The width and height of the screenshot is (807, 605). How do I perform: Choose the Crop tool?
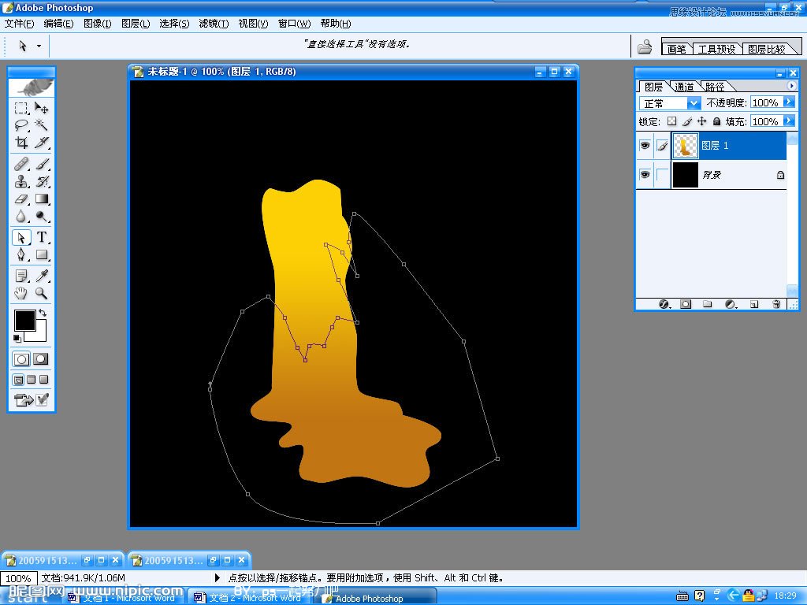coord(21,143)
